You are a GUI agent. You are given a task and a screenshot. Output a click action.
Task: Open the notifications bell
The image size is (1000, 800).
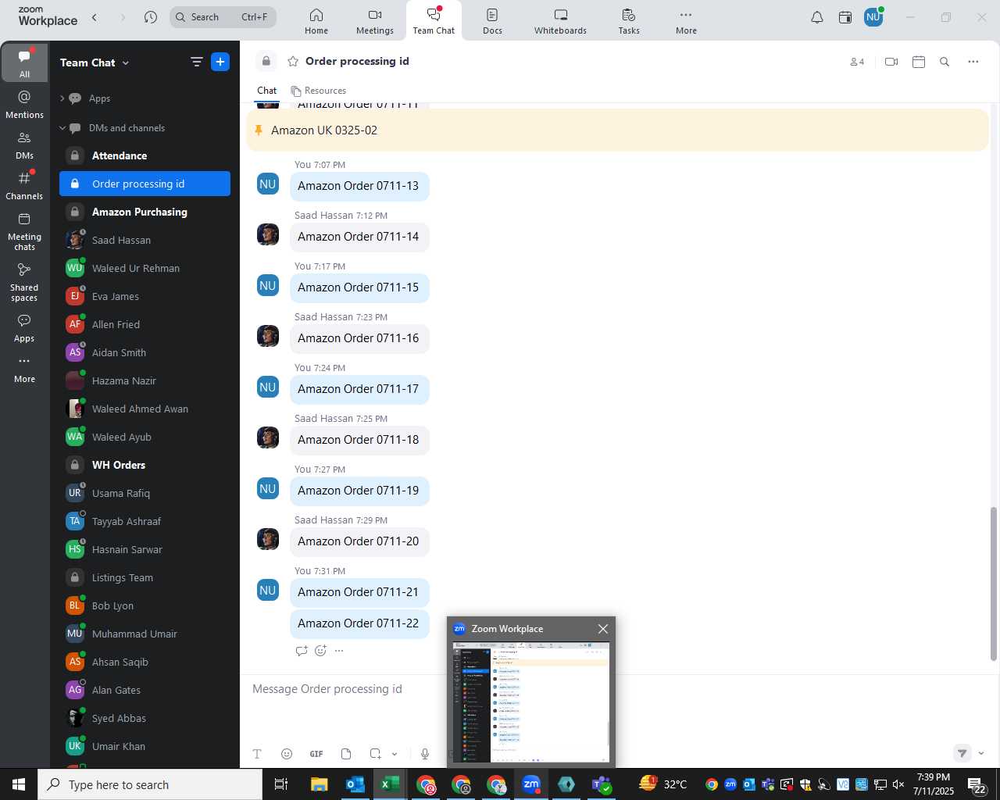(817, 17)
